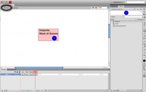This screenshot has height=92, width=146.
Task: Click the Edit Scene clapperboard icon
Action: point(93,8)
